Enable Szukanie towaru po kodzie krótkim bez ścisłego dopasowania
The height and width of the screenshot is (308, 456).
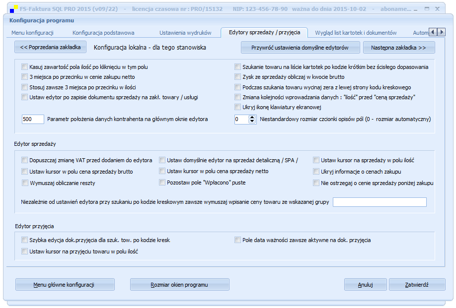237,67
